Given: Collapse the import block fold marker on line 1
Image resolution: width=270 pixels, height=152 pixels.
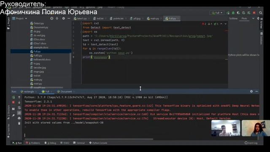Looking at the screenshot, I should [81, 23].
